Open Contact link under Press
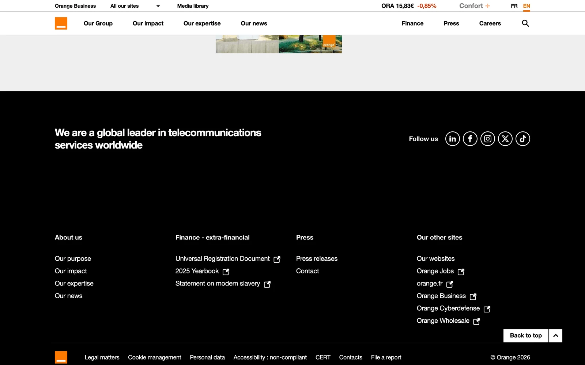This screenshot has width=585, height=365. pyautogui.click(x=307, y=271)
